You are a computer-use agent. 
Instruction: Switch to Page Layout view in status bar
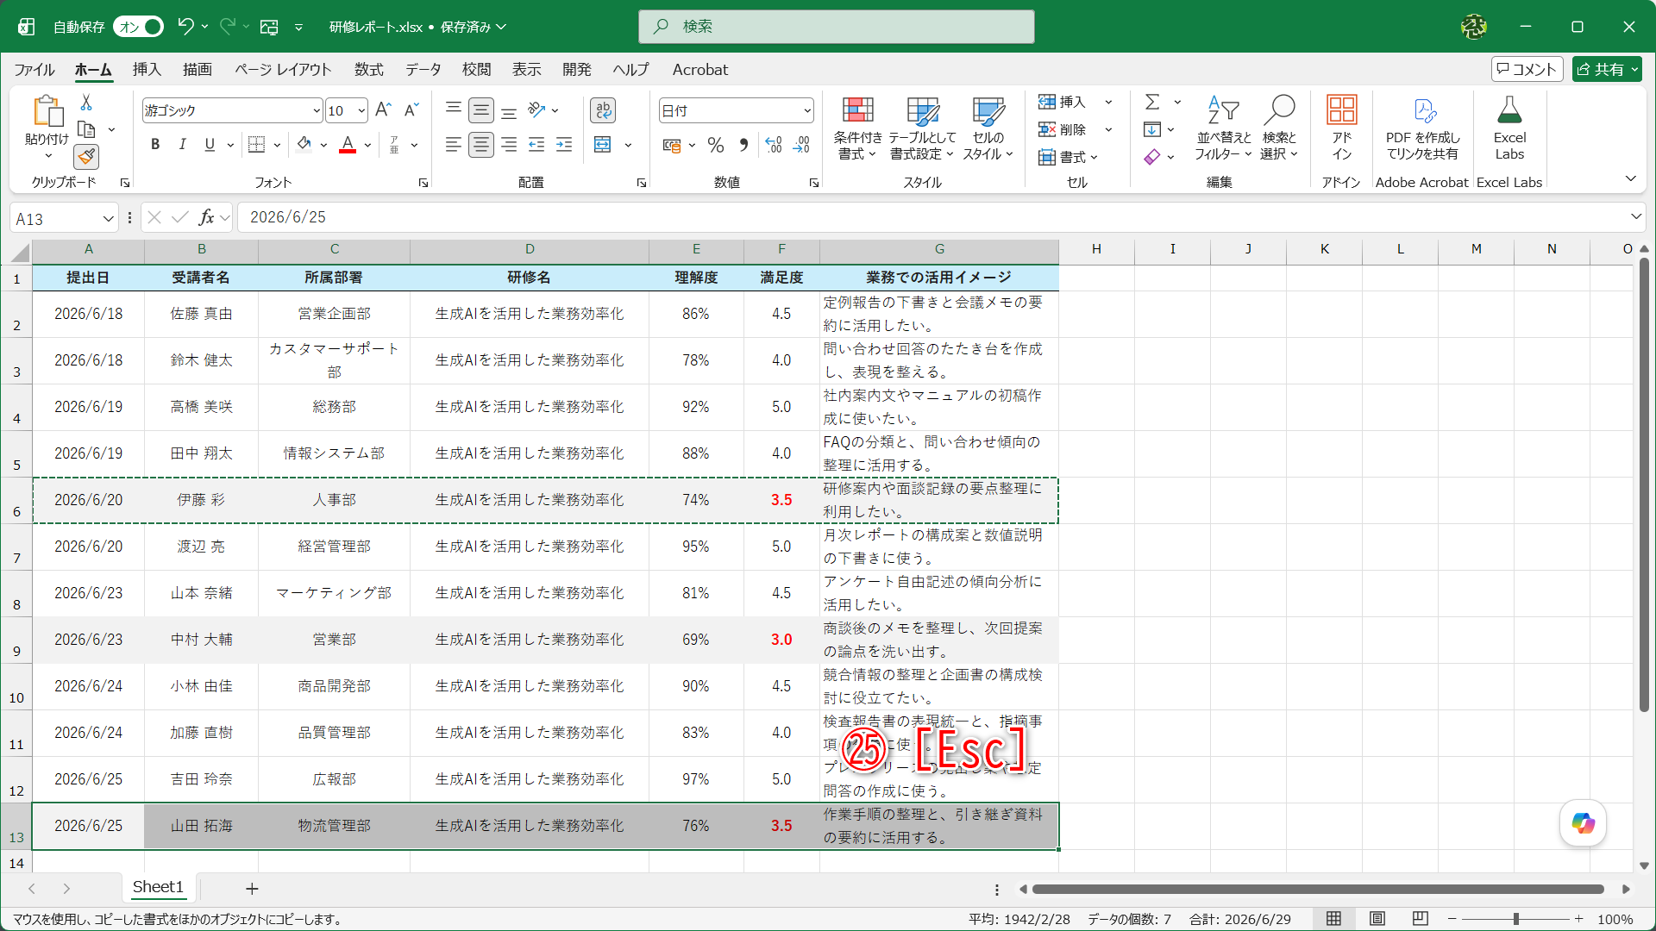pos(1377,919)
